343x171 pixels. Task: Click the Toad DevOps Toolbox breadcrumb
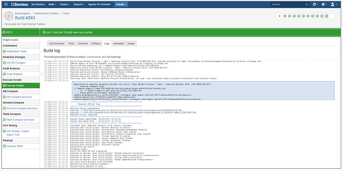tap(46, 13)
